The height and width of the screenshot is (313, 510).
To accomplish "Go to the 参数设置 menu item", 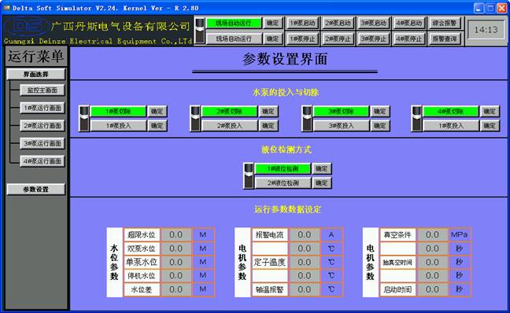I will pos(35,190).
